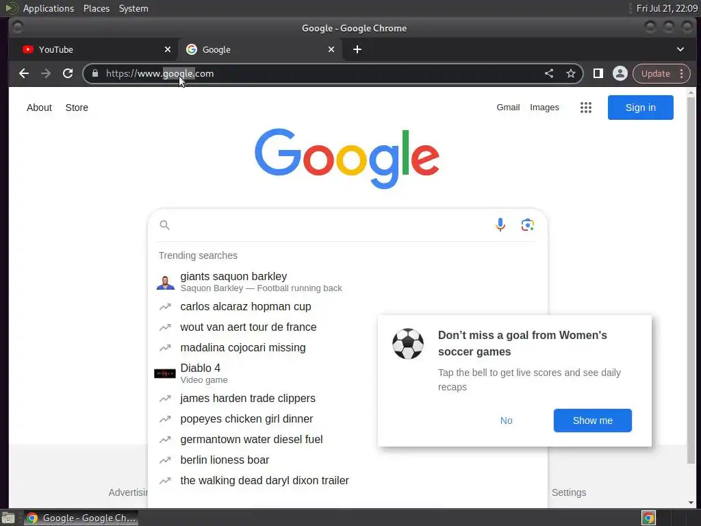The width and height of the screenshot is (701, 526).
Task: Open the Google apps grid
Action: click(x=586, y=108)
